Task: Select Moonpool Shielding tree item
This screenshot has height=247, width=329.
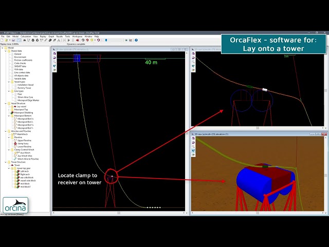Action: click(24, 113)
